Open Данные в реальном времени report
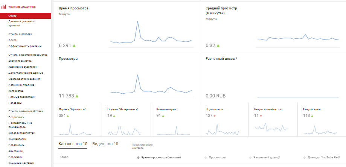Image resolution: width=346 pixels, height=167 pixels. 21,23
